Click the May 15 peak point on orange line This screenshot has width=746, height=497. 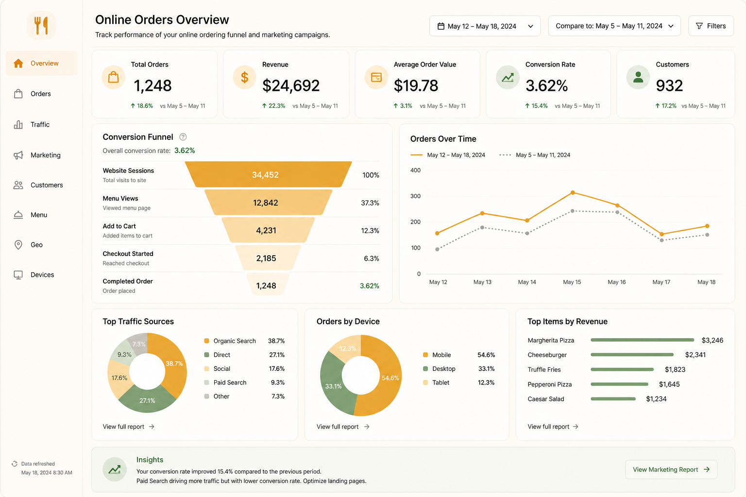573,193
